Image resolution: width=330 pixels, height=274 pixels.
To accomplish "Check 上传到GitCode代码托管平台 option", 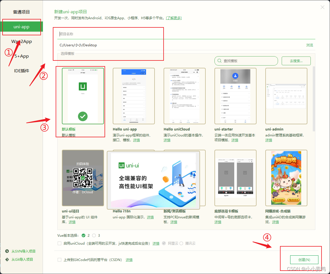I will (x=59, y=260).
